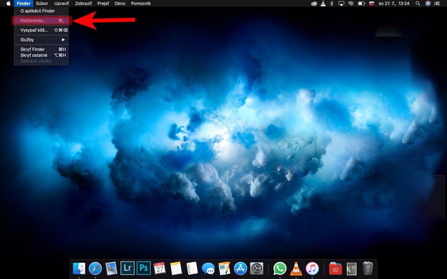The image size is (447, 279).
Task: Open the Prejsť menu
Action: [x=103, y=3]
